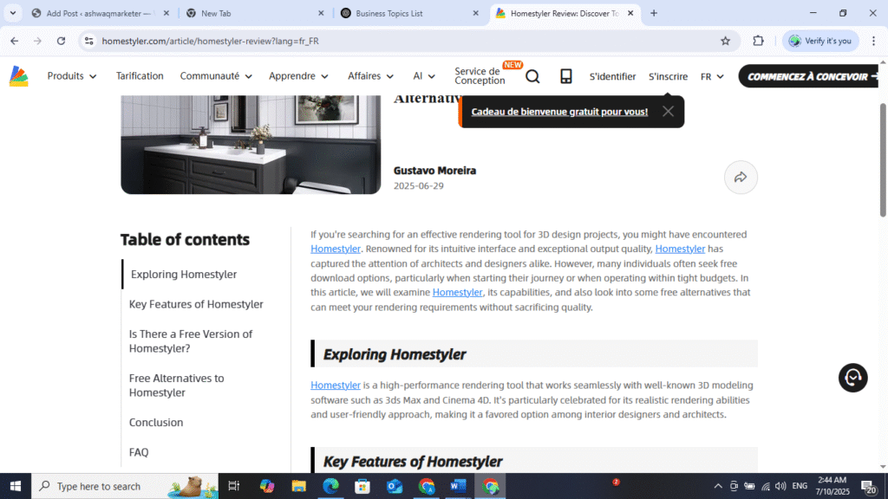
Task: Click the Homestyler logo icon
Action: tap(19, 76)
